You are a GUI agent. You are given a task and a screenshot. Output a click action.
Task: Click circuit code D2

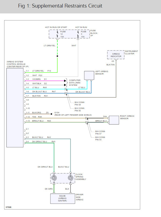coord(45,83)
